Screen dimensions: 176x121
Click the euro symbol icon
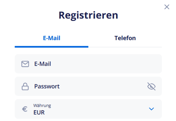[x=25, y=109]
